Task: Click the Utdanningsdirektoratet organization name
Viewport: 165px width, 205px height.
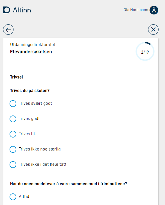Action: click(33, 45)
